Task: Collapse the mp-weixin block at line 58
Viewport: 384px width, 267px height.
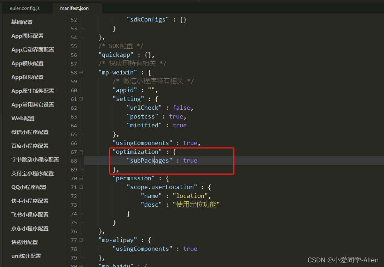Action: (81, 72)
